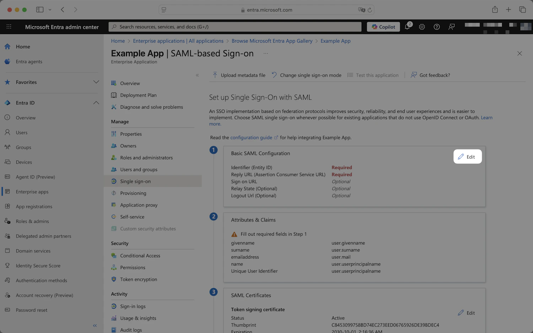Screen dimensions: 533x333
Task: Click Upload metadata file
Action: 239,75
